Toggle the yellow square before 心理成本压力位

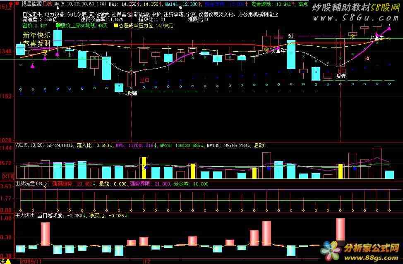point(115,26)
